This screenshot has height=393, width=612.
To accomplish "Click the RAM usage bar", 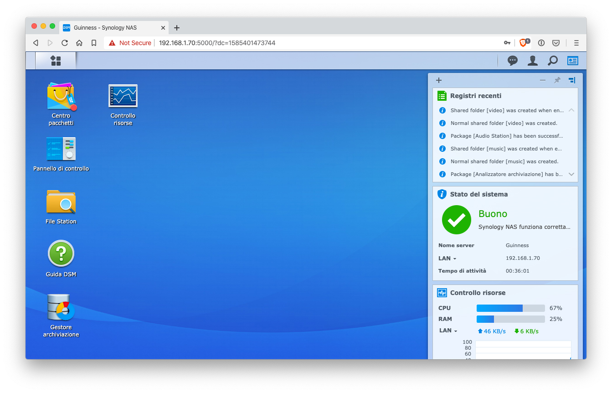I will 511,319.
